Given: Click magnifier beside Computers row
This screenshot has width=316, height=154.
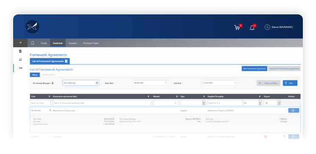Looking at the screenshot, I should click(50, 137).
